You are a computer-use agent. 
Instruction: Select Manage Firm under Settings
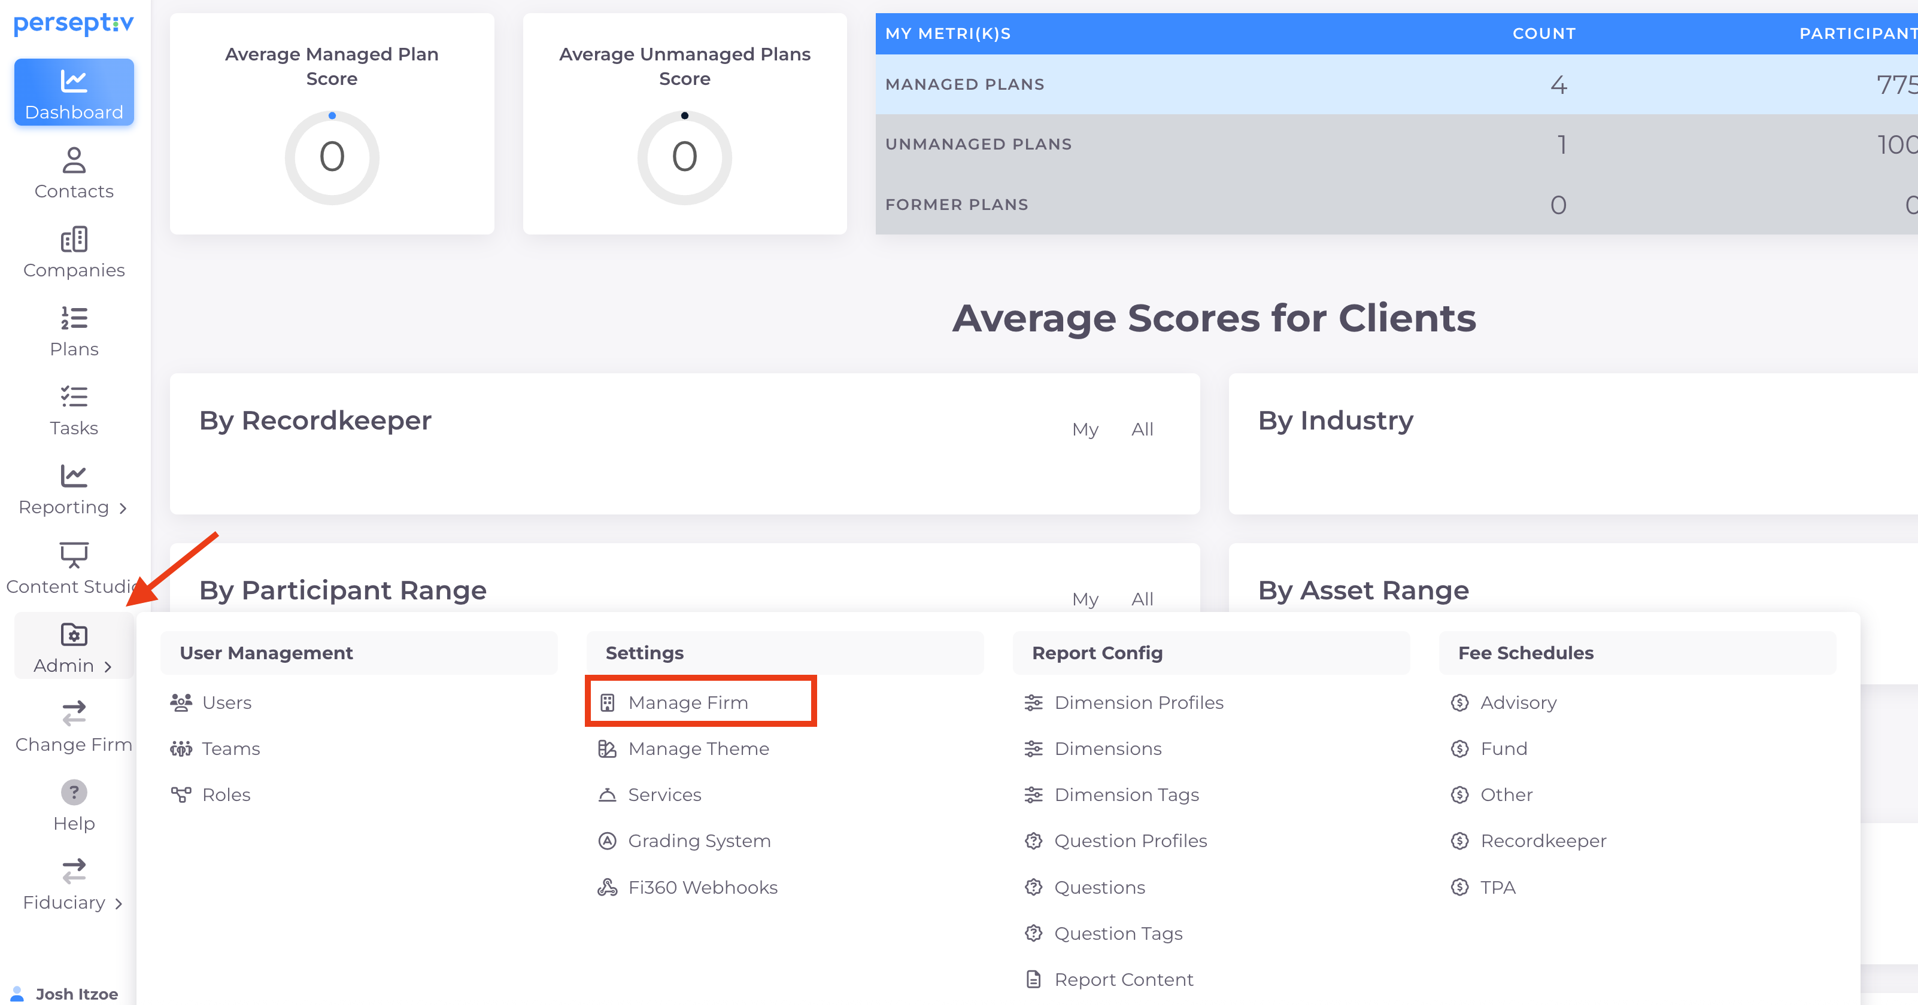[687, 702]
